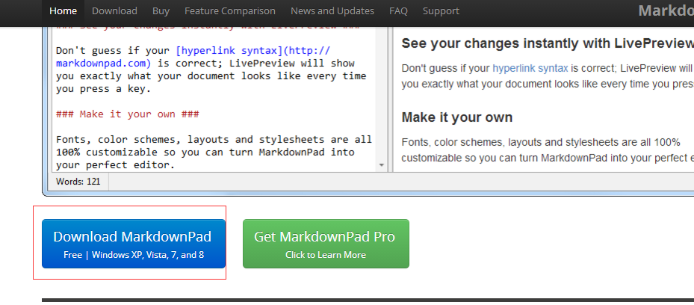Click the '[hyperlink syntax](http://' editor text
Viewport: 694px width, 305px height.
[252, 51]
